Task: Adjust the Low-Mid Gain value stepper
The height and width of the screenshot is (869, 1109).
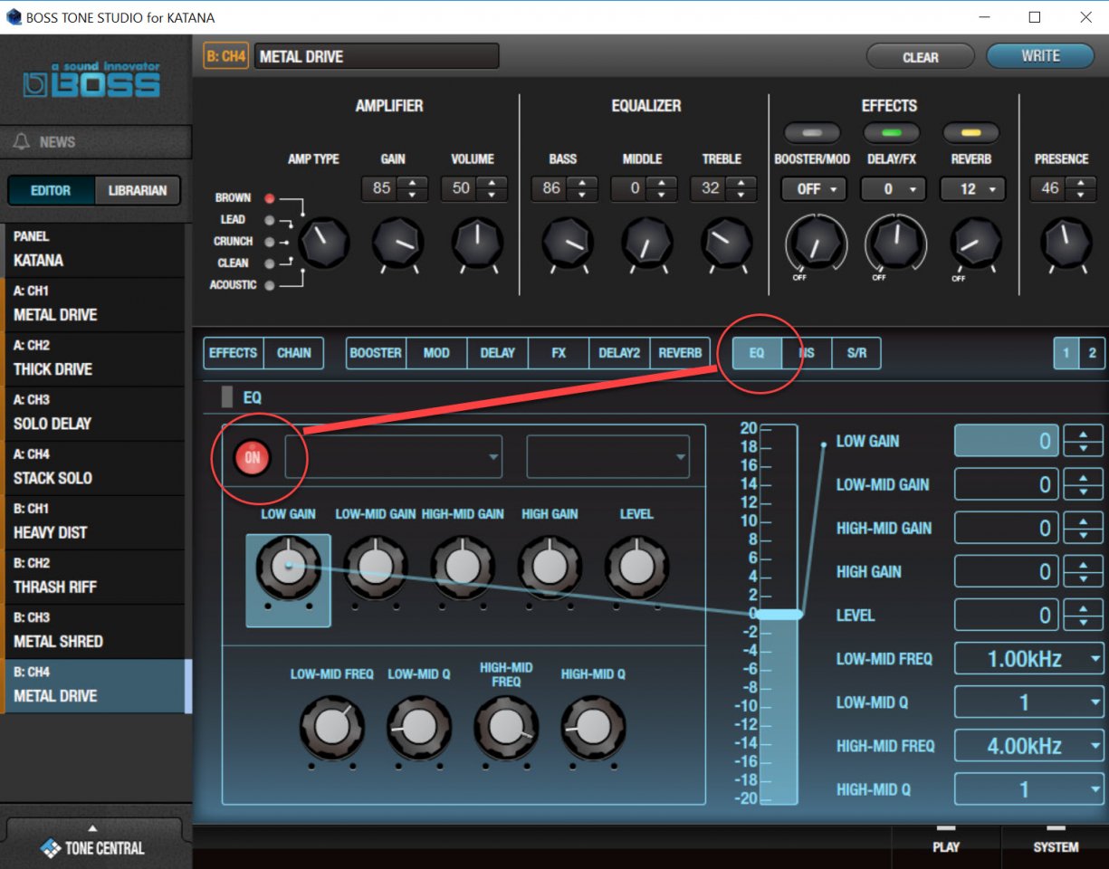Action: pyautogui.click(x=1083, y=484)
